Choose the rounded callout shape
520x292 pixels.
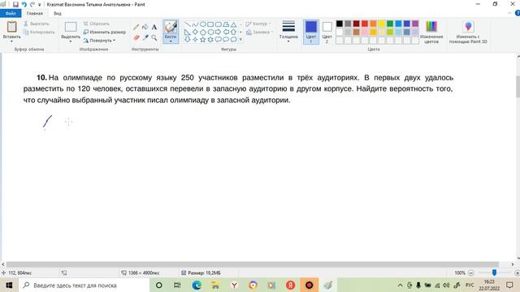tap(218, 40)
